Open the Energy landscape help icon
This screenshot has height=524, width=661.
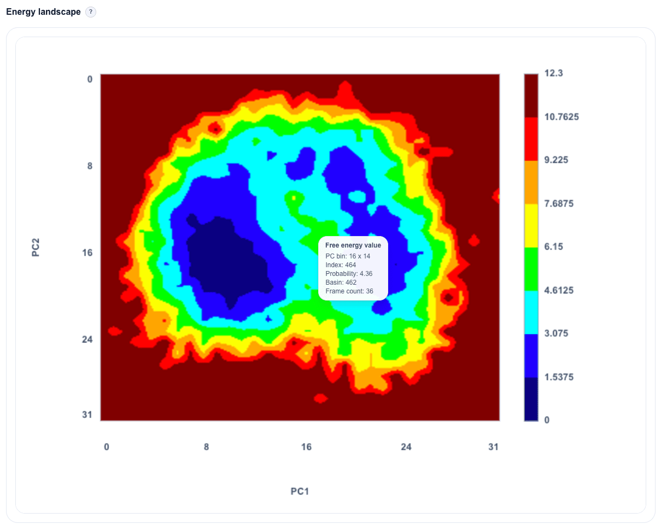point(91,12)
